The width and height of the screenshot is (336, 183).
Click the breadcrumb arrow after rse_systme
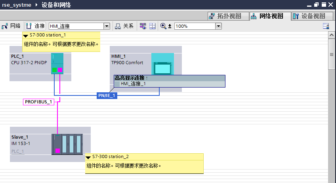(36, 5)
